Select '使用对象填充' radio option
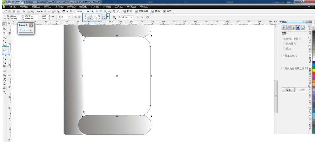The height and width of the screenshot is (142, 318). click(284, 39)
